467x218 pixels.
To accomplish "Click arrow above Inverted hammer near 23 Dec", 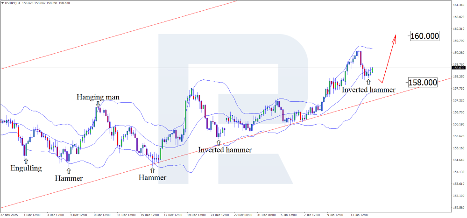I will (218, 142).
